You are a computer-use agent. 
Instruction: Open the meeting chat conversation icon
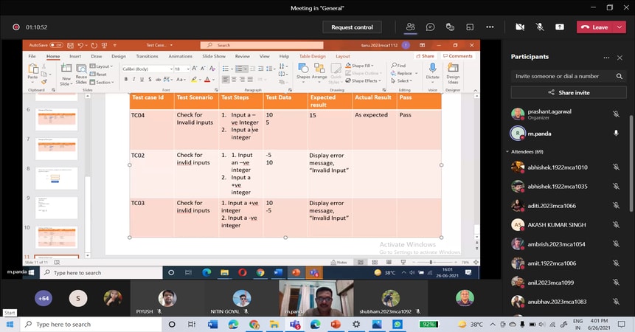[x=430, y=27]
